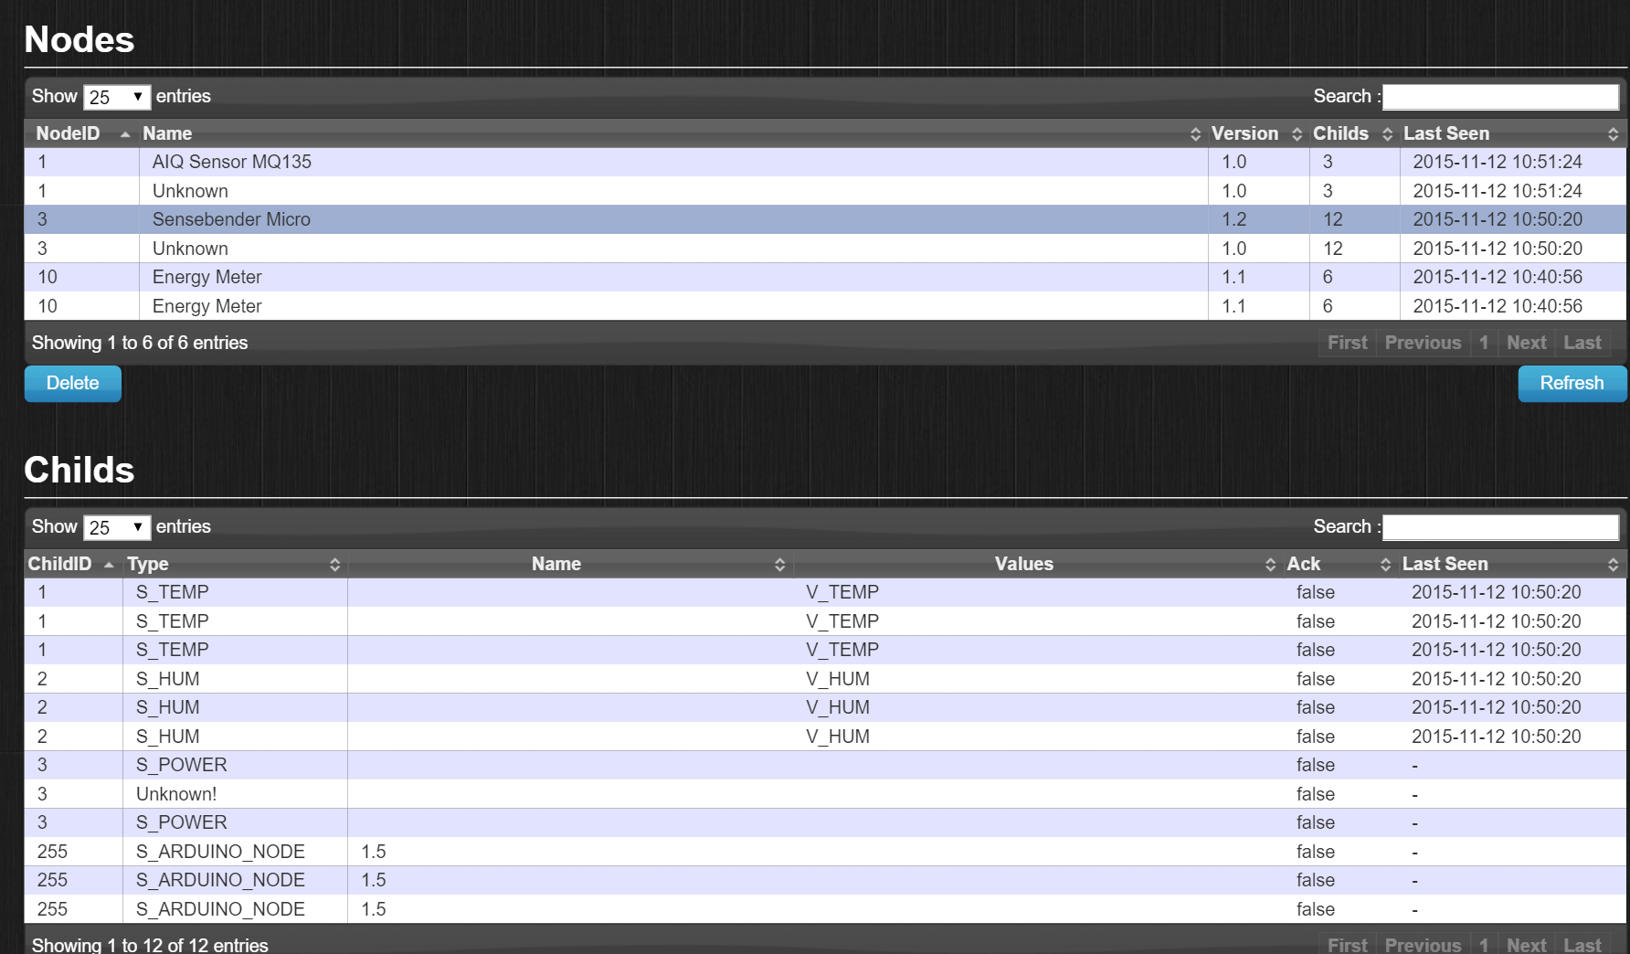Go to Next page of Childs table
Viewport: 1630px width, 954px height.
[x=1527, y=945]
